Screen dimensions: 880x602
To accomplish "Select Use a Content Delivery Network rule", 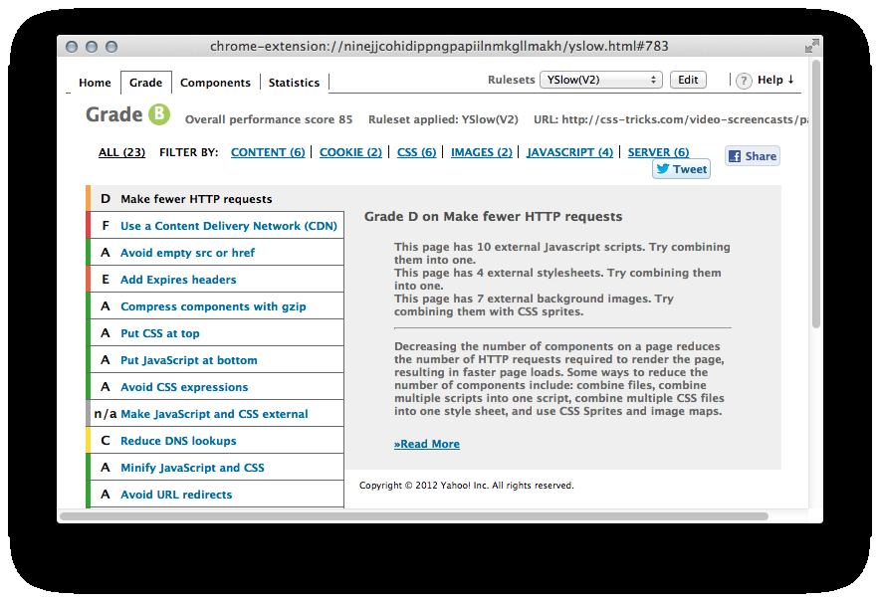I will (x=215, y=226).
